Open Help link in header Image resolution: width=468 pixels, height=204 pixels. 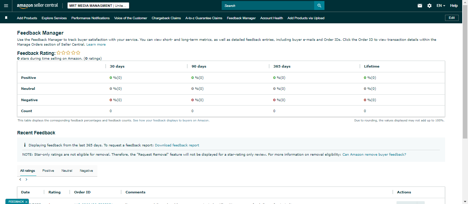click(x=454, y=6)
